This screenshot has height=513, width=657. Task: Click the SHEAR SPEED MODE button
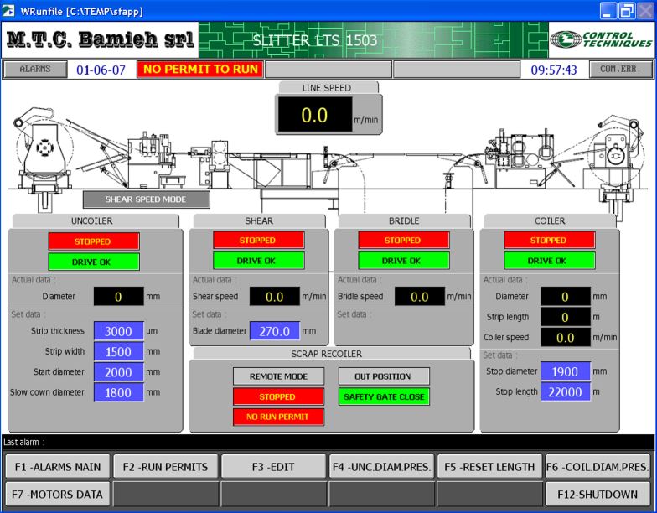146,199
